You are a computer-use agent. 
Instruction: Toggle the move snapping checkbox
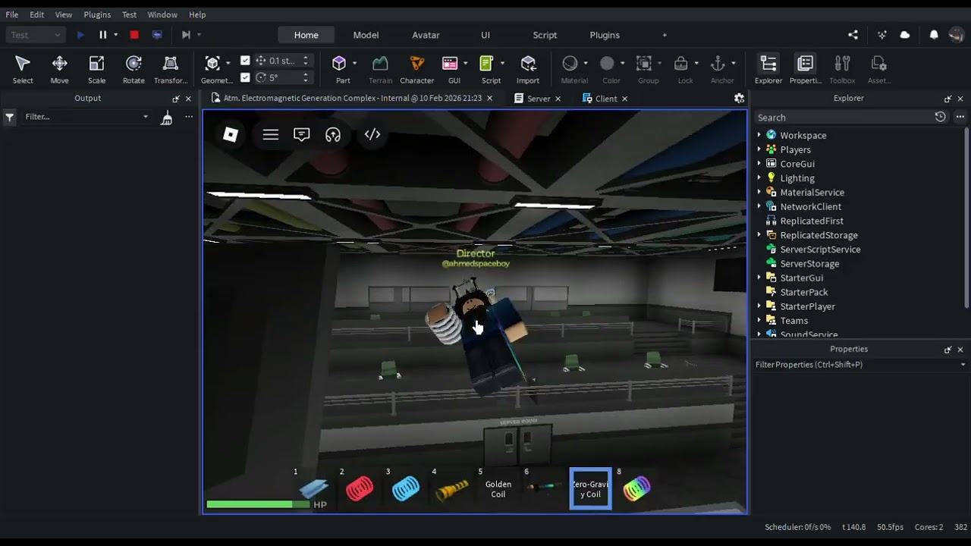[245, 61]
